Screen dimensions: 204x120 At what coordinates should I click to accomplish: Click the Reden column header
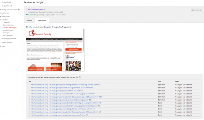(177, 81)
